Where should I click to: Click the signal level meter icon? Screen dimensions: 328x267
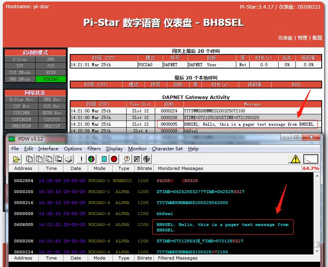point(311,159)
